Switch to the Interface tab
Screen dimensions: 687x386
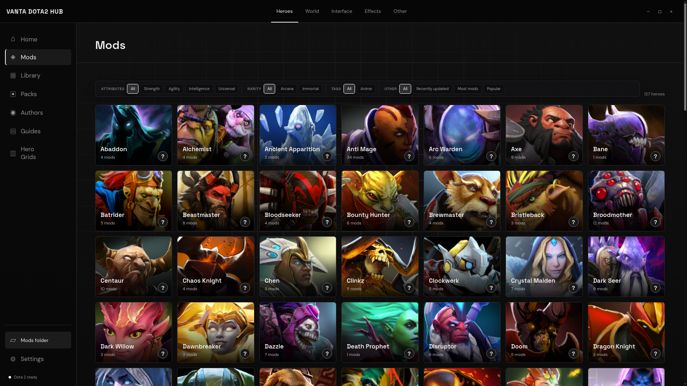pos(342,11)
